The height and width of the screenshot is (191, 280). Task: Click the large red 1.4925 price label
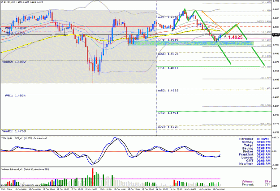pos(235,37)
